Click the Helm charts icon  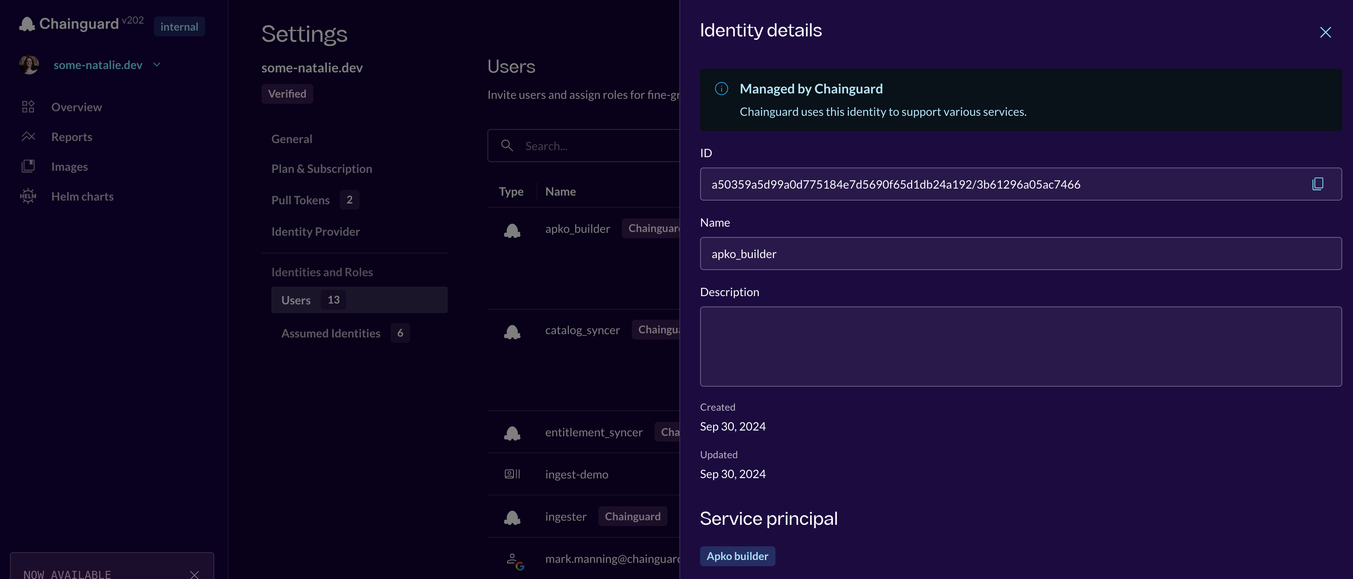[x=29, y=196]
